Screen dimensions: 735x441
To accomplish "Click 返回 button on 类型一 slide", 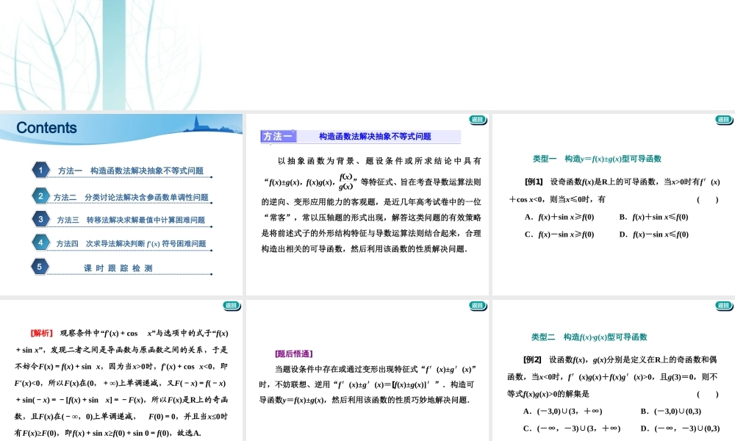I will (723, 120).
